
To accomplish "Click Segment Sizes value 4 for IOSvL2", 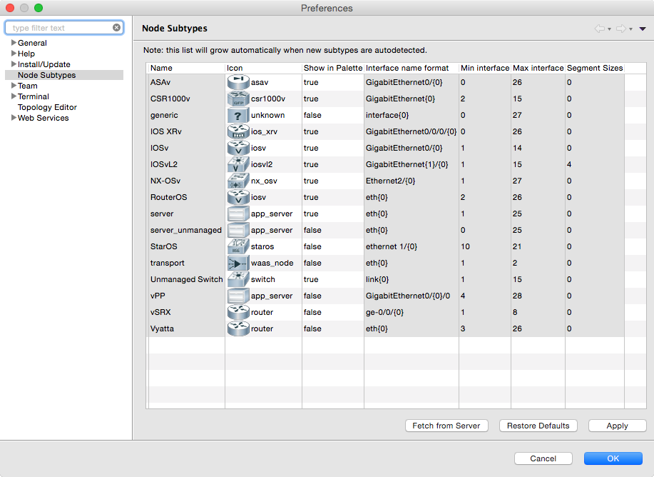I will tap(569, 164).
